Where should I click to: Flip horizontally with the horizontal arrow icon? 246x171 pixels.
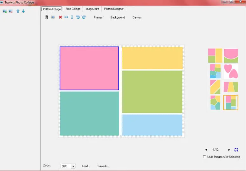(66, 17)
